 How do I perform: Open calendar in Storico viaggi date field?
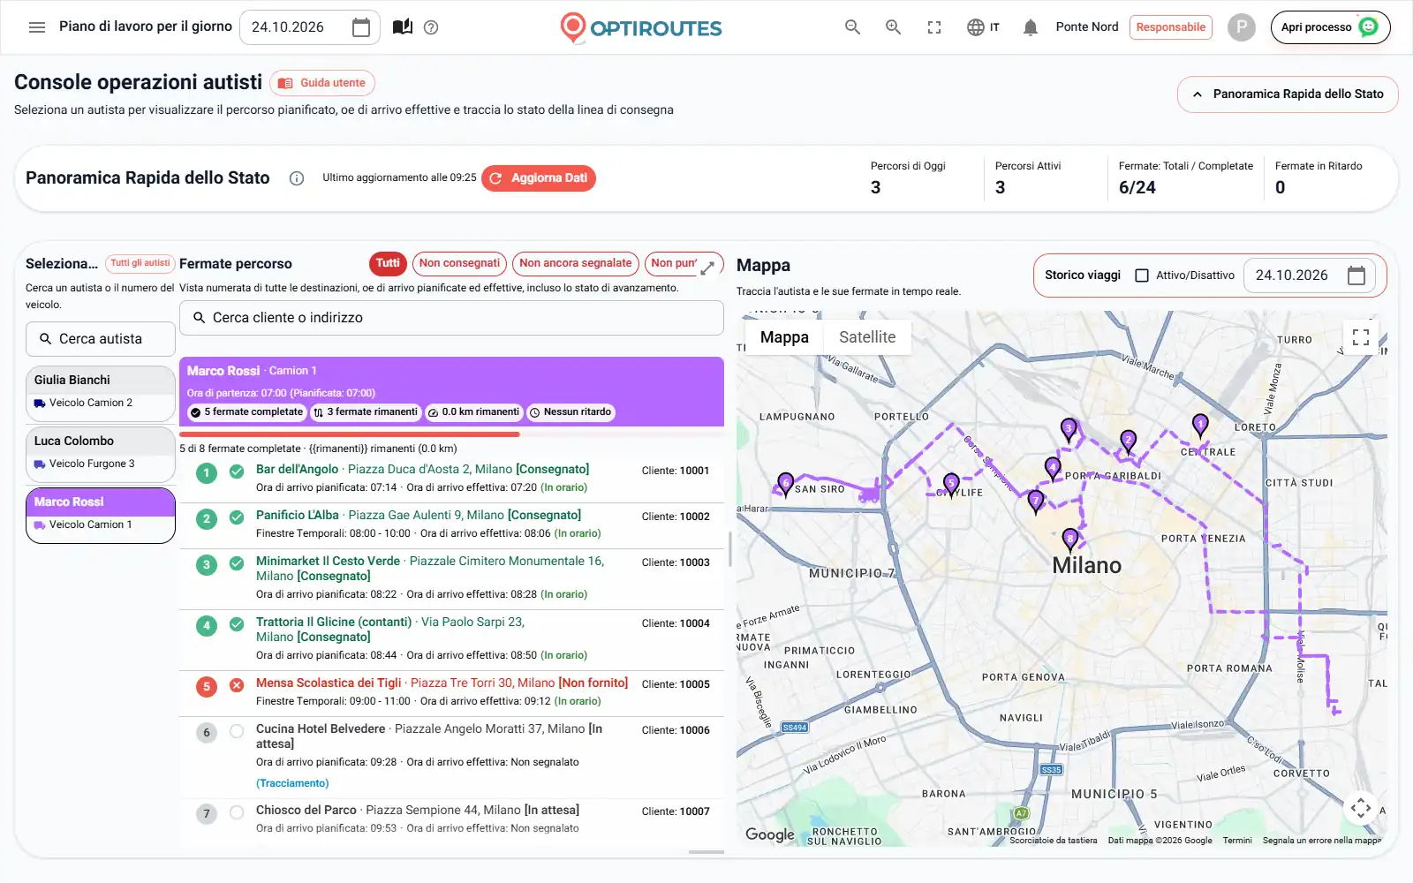1356,275
